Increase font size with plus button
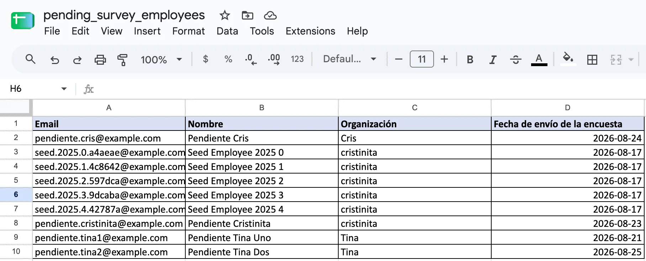 click(444, 59)
